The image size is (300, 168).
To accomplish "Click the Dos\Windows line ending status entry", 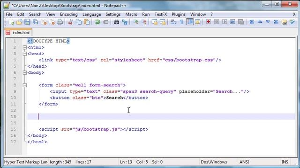I will coord(214,162).
